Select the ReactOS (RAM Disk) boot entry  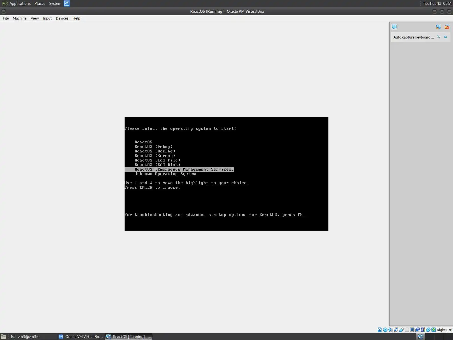click(157, 165)
